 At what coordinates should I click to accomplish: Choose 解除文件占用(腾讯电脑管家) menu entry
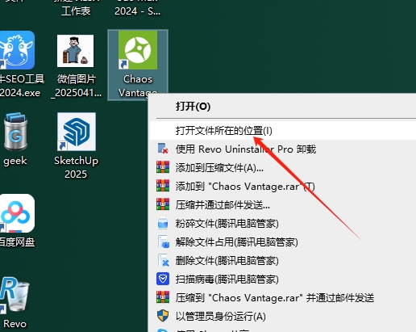click(x=282, y=242)
